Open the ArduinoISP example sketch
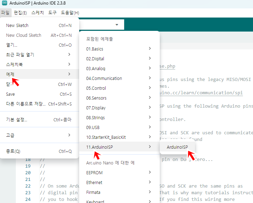The width and height of the screenshot is (253, 203). tap(177, 147)
